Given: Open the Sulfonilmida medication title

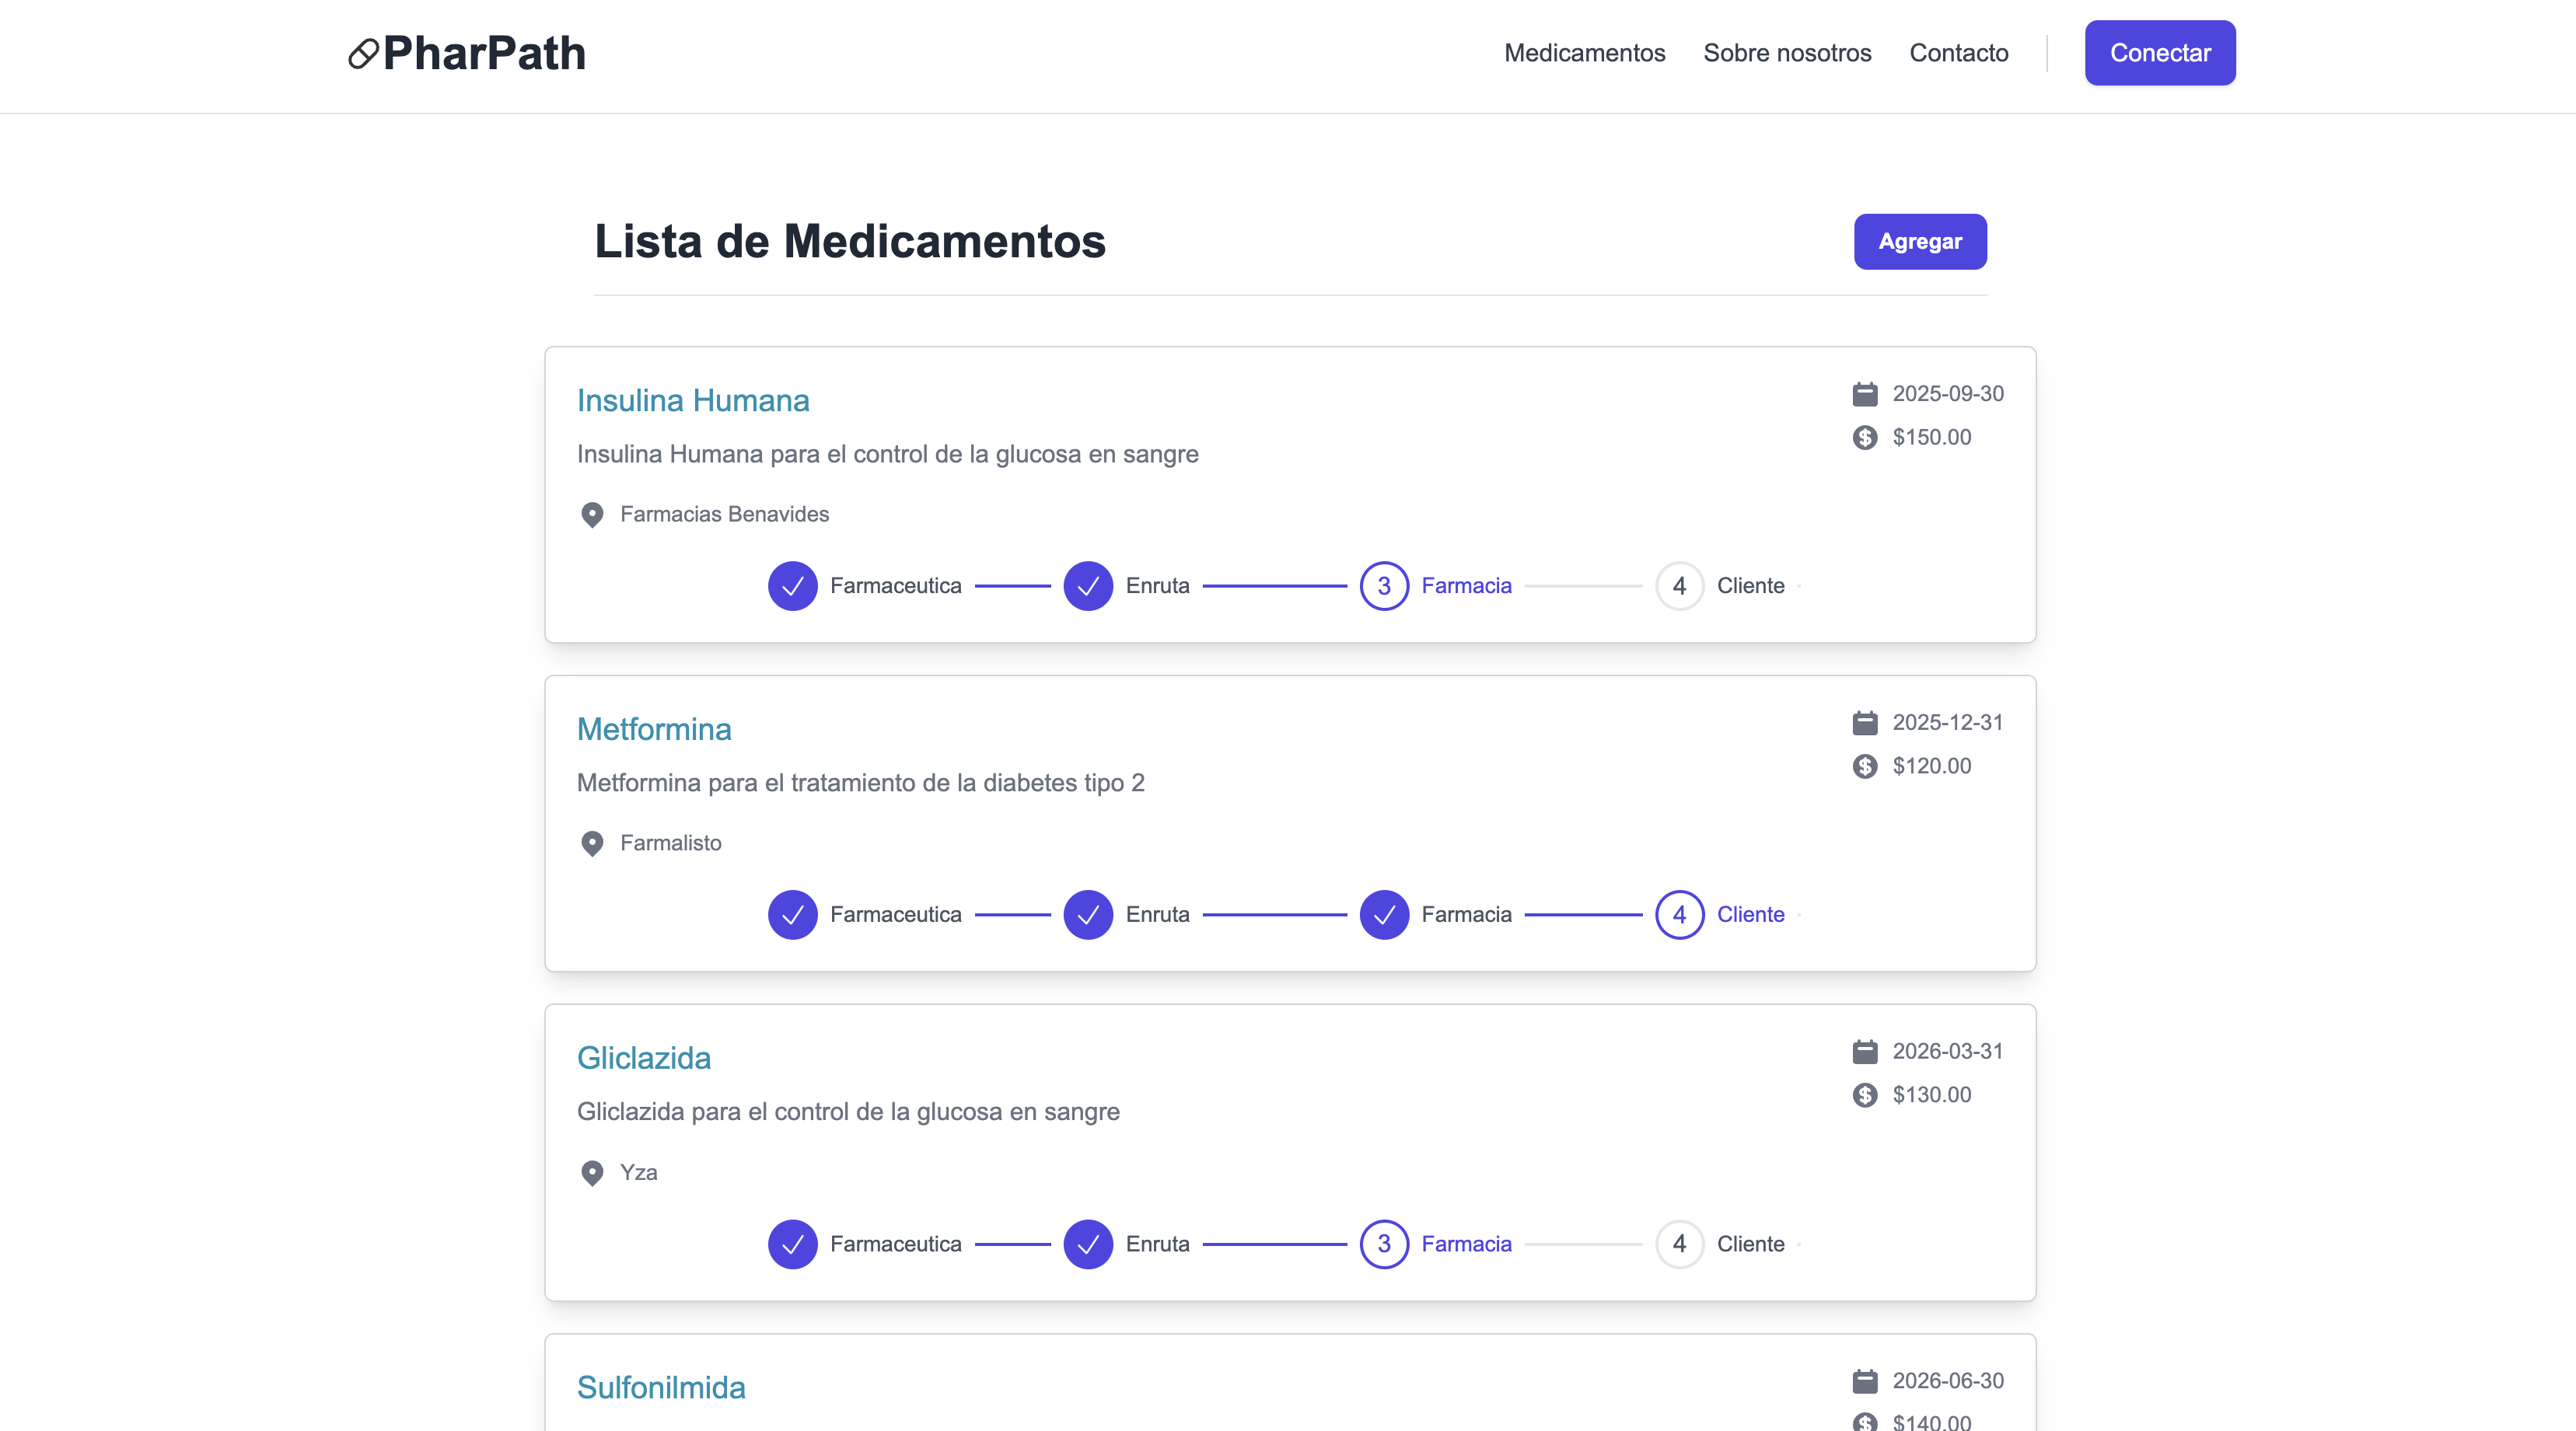Looking at the screenshot, I should coord(661,1387).
